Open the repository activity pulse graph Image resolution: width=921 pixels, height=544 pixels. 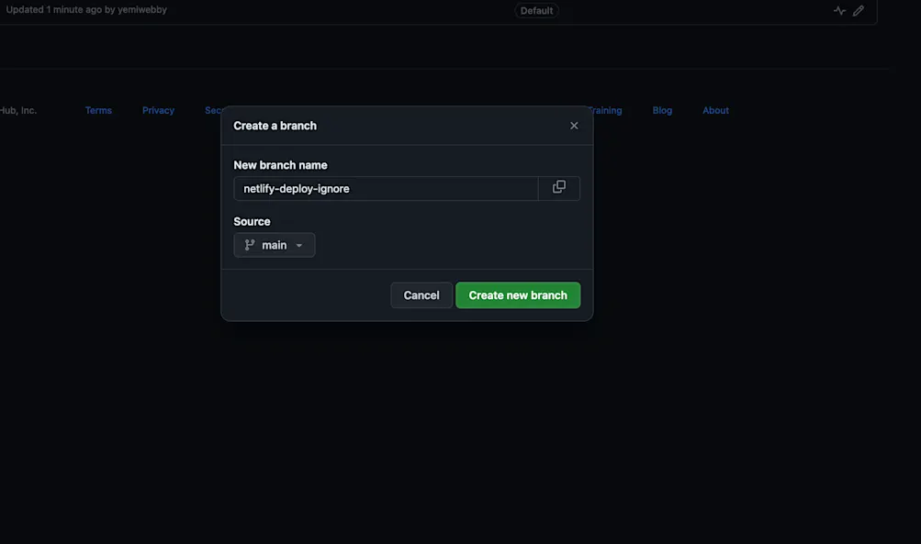[x=838, y=9]
